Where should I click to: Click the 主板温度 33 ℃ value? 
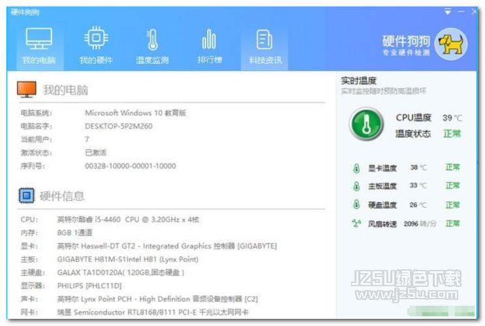[418, 185]
